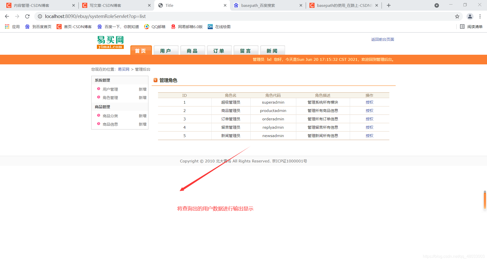The height and width of the screenshot is (261, 487).
Task: Click the site info icon in address bar
Action: [x=40, y=16]
